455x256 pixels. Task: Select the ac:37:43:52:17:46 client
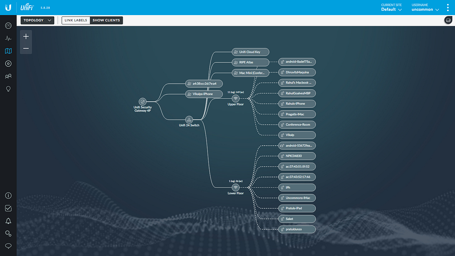click(x=297, y=177)
